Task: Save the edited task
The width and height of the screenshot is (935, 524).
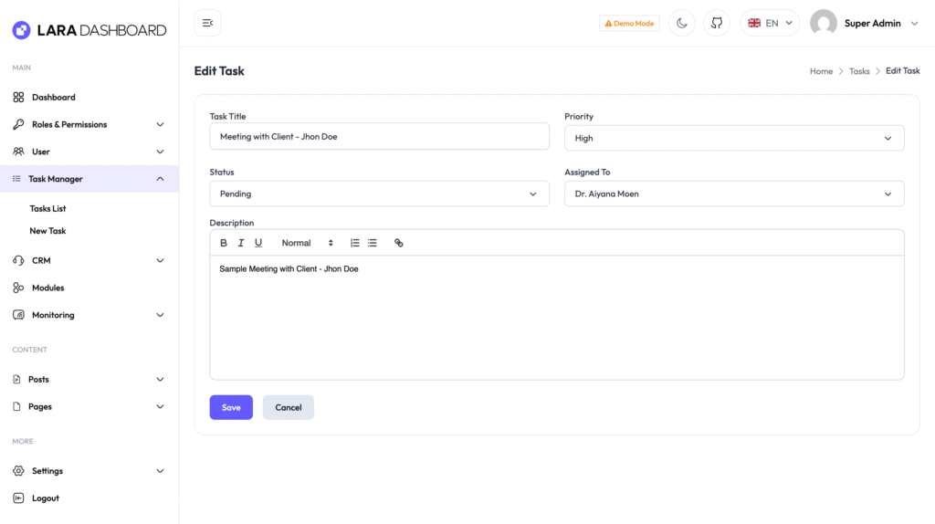Action: pyautogui.click(x=231, y=407)
